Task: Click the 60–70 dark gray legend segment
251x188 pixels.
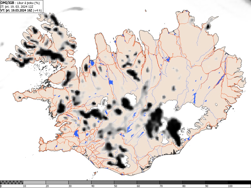Action: (148, 182)
